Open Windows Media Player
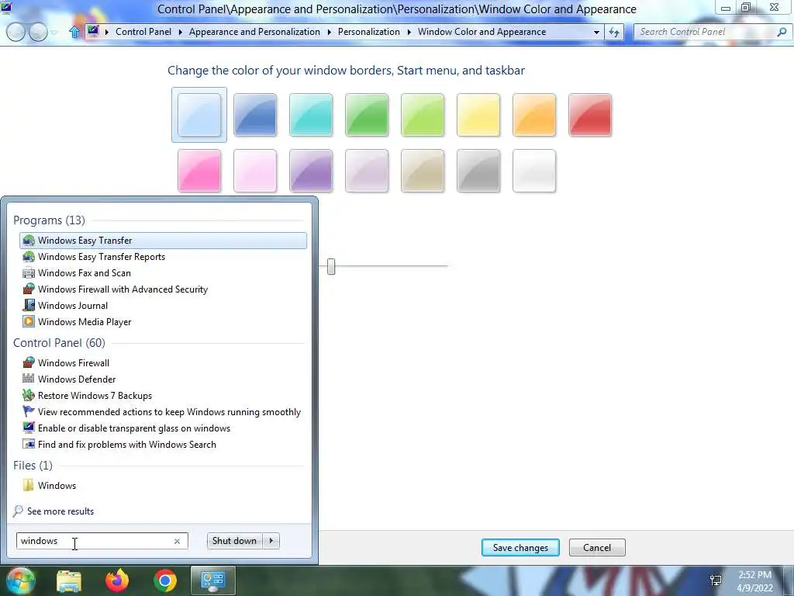794x596 pixels. [163, 321]
